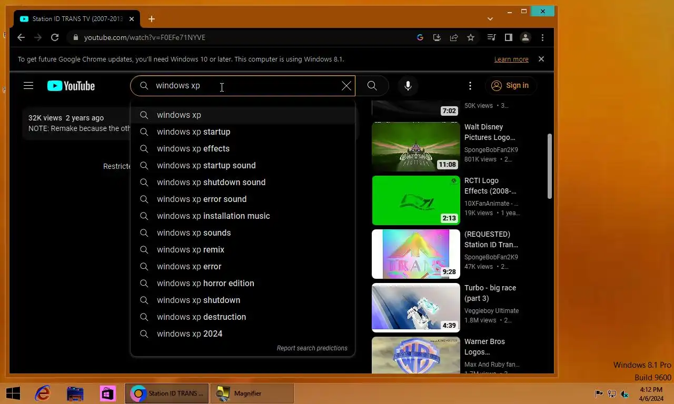Open "Turbo - big race (part 3)" title
This screenshot has height=404, width=674.
490,293
